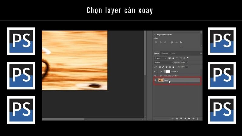242x136 pixels.
Task: Hide the Fast, strong, better text layer
Action: pyautogui.click(x=155, y=76)
